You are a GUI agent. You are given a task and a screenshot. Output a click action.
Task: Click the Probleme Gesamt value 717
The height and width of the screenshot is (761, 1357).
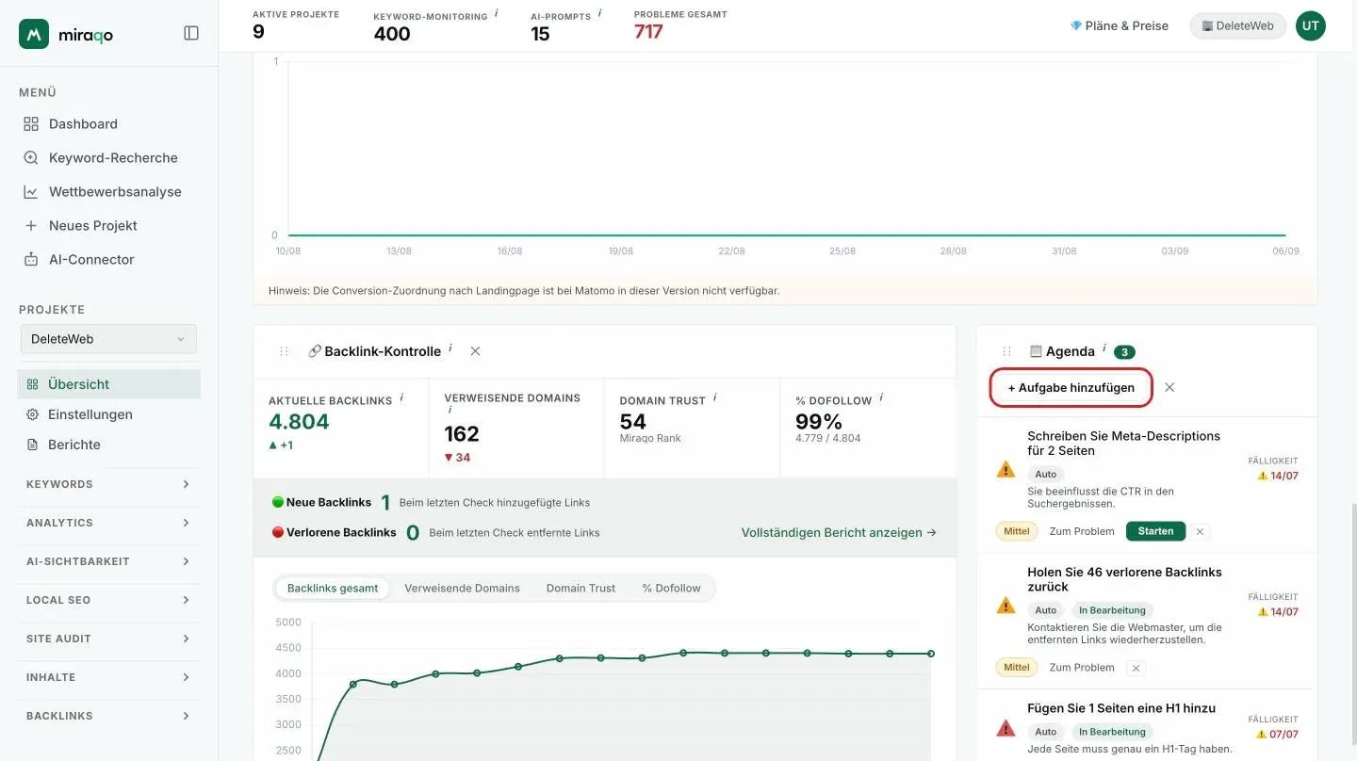point(648,32)
